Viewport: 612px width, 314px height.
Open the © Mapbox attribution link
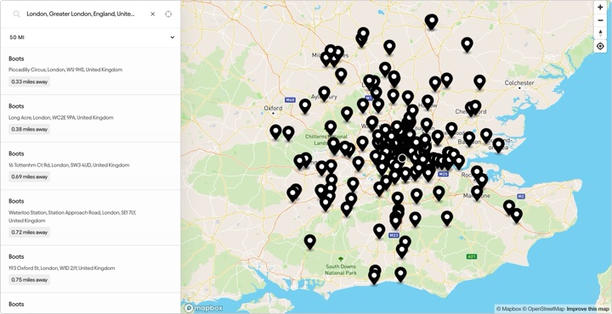[508, 309]
